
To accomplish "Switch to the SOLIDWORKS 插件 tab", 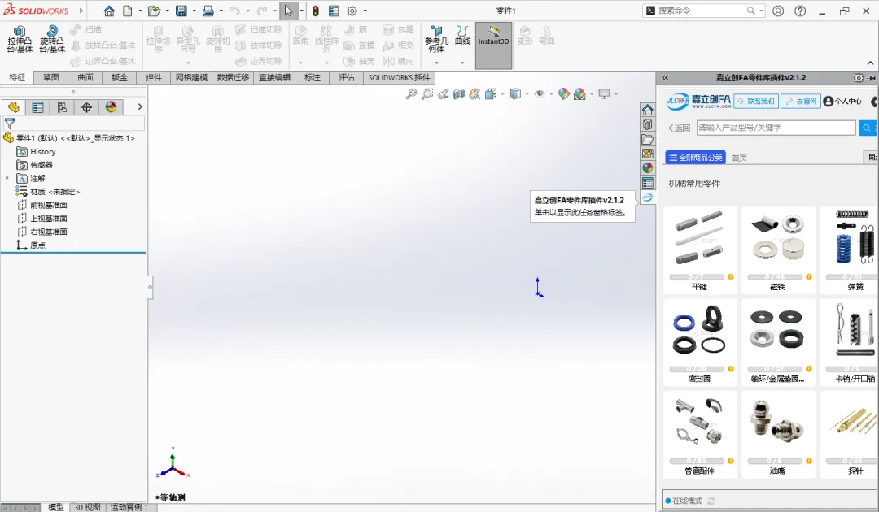I will pyautogui.click(x=399, y=77).
